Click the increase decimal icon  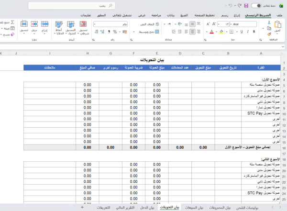[102, 32]
